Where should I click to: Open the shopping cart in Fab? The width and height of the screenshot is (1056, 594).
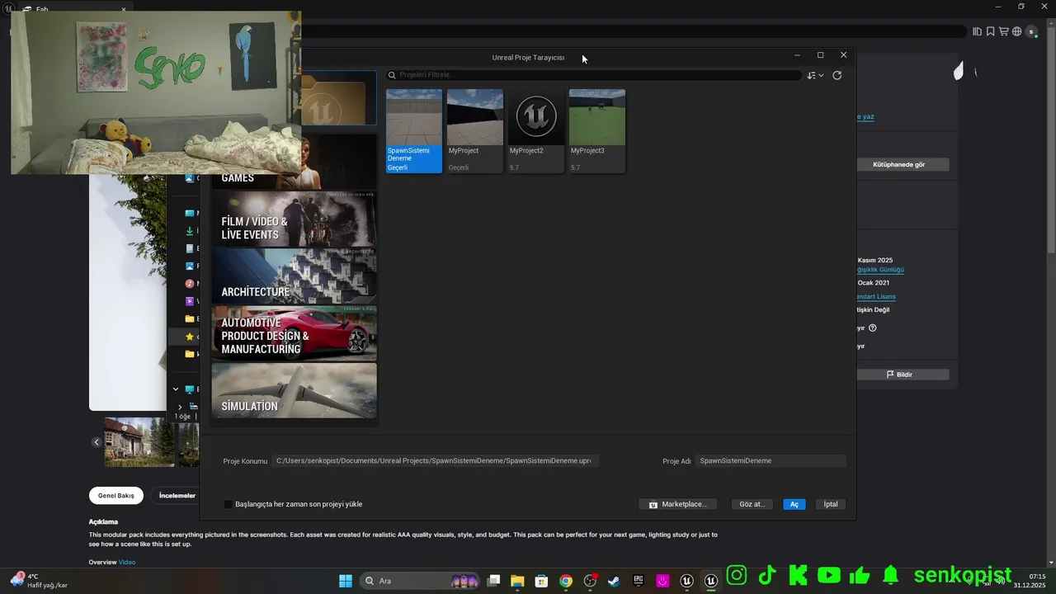1003,31
